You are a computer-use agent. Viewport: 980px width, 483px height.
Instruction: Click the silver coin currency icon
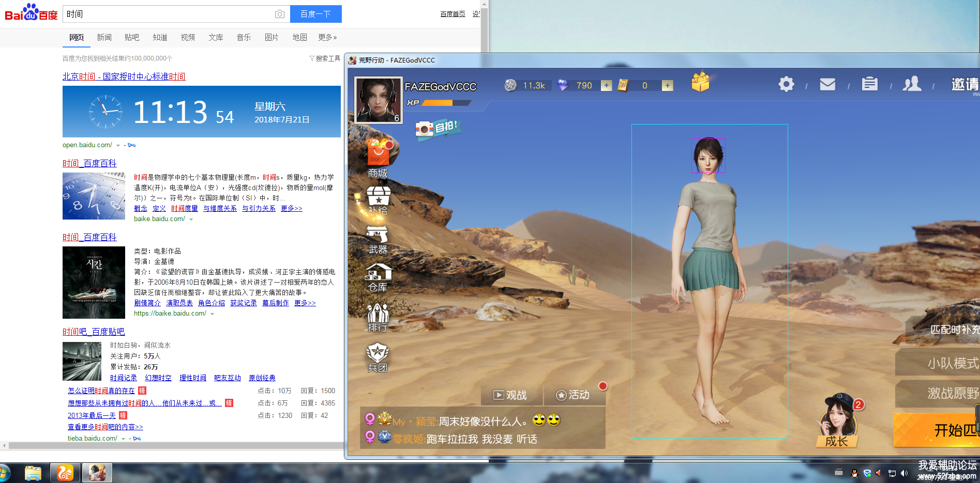pos(510,85)
